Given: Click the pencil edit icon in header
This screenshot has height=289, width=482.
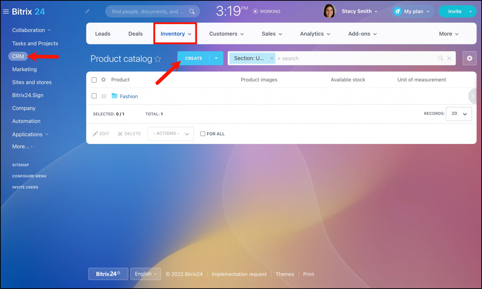Looking at the screenshot, I should (87, 12).
